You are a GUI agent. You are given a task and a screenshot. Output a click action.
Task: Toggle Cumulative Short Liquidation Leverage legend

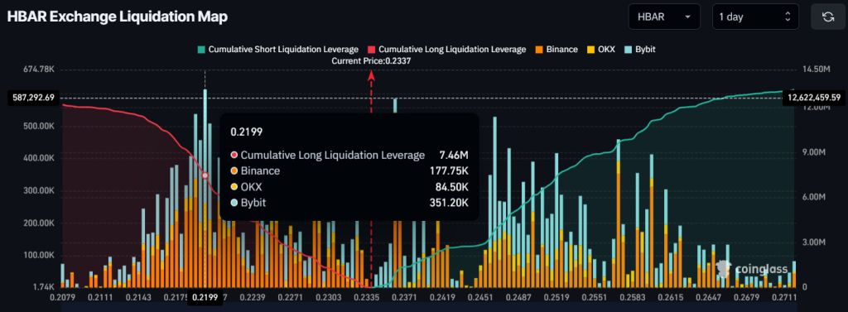click(x=278, y=49)
